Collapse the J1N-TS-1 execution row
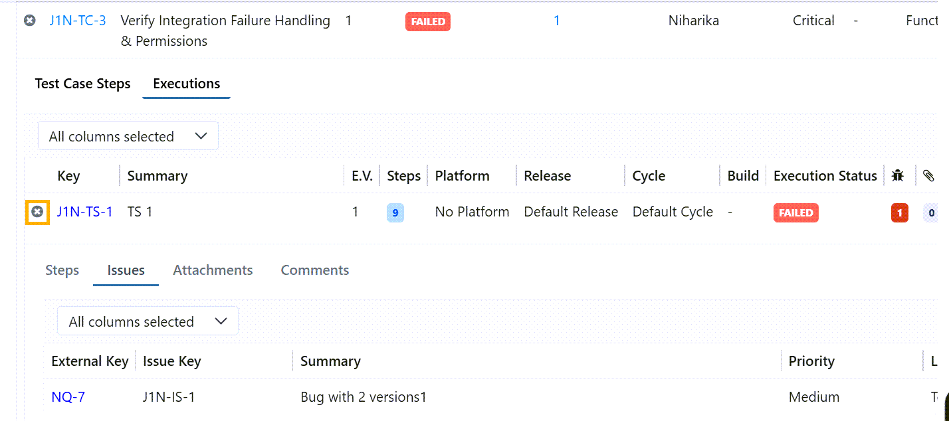This screenshot has width=949, height=421. [37, 212]
